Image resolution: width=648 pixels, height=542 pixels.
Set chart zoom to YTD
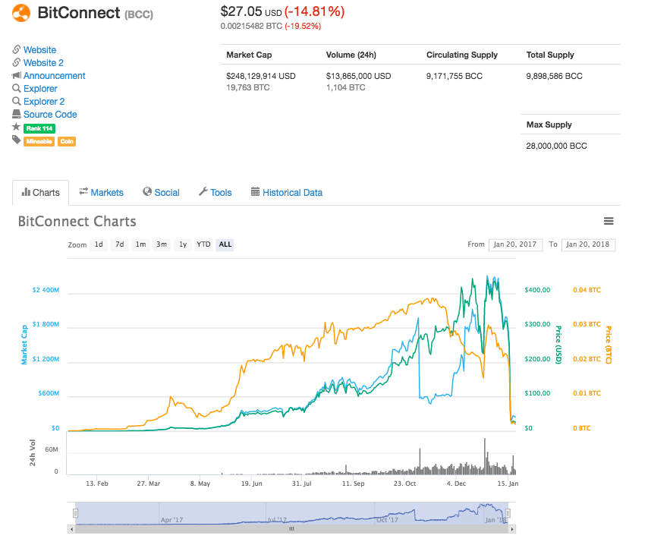point(203,244)
